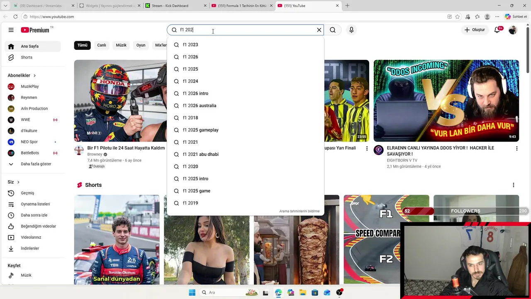Choose suggestion f1 2023
The height and width of the screenshot is (299, 531).
coord(245,45)
